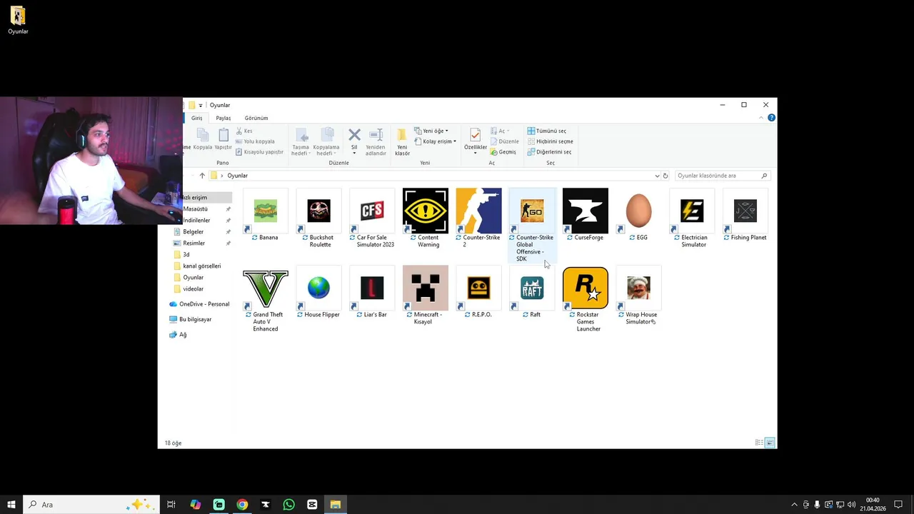Open Özellikler (properties) in ribbon

tap(476, 139)
